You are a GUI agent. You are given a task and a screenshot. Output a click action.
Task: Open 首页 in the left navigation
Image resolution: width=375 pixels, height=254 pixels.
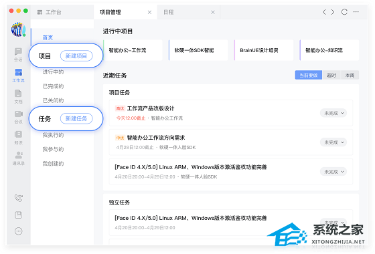(48, 37)
